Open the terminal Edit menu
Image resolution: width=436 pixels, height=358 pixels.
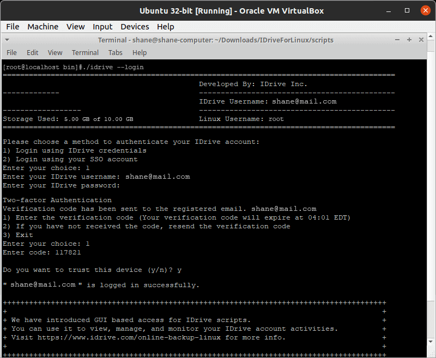coord(32,52)
